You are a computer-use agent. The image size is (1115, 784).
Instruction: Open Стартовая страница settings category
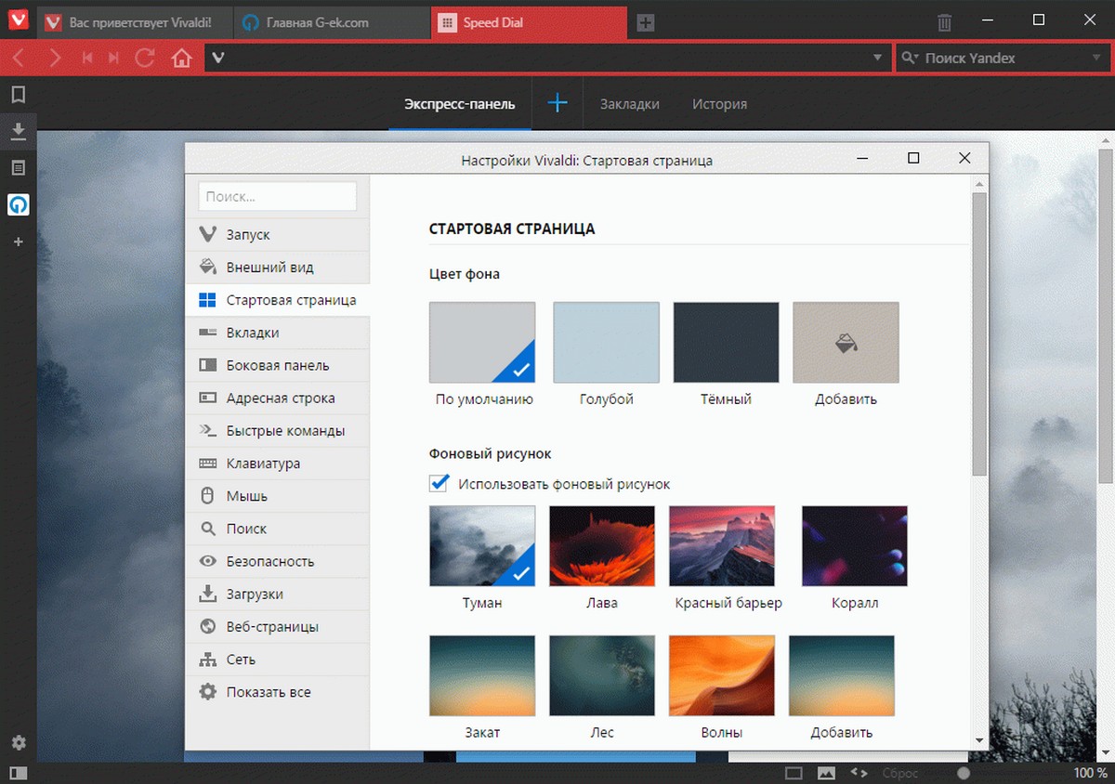click(x=278, y=300)
